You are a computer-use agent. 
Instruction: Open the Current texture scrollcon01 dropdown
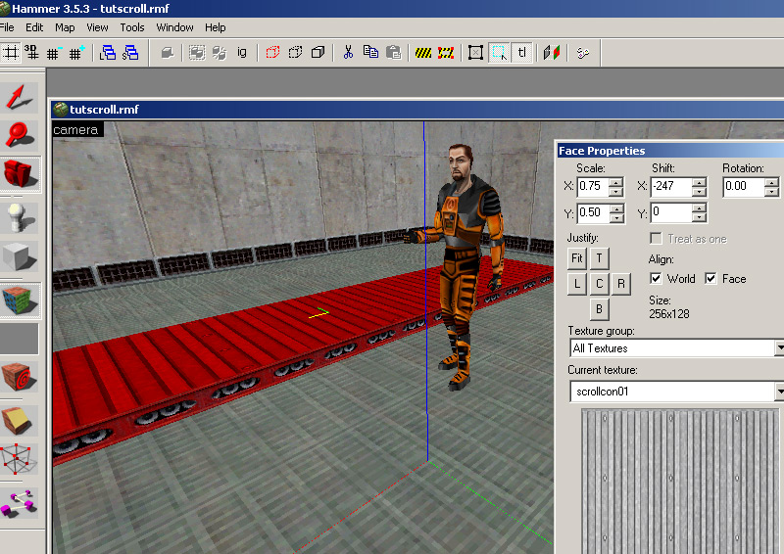pyautogui.click(x=779, y=392)
